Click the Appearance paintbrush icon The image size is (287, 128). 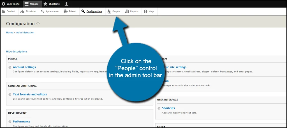(x=42, y=12)
